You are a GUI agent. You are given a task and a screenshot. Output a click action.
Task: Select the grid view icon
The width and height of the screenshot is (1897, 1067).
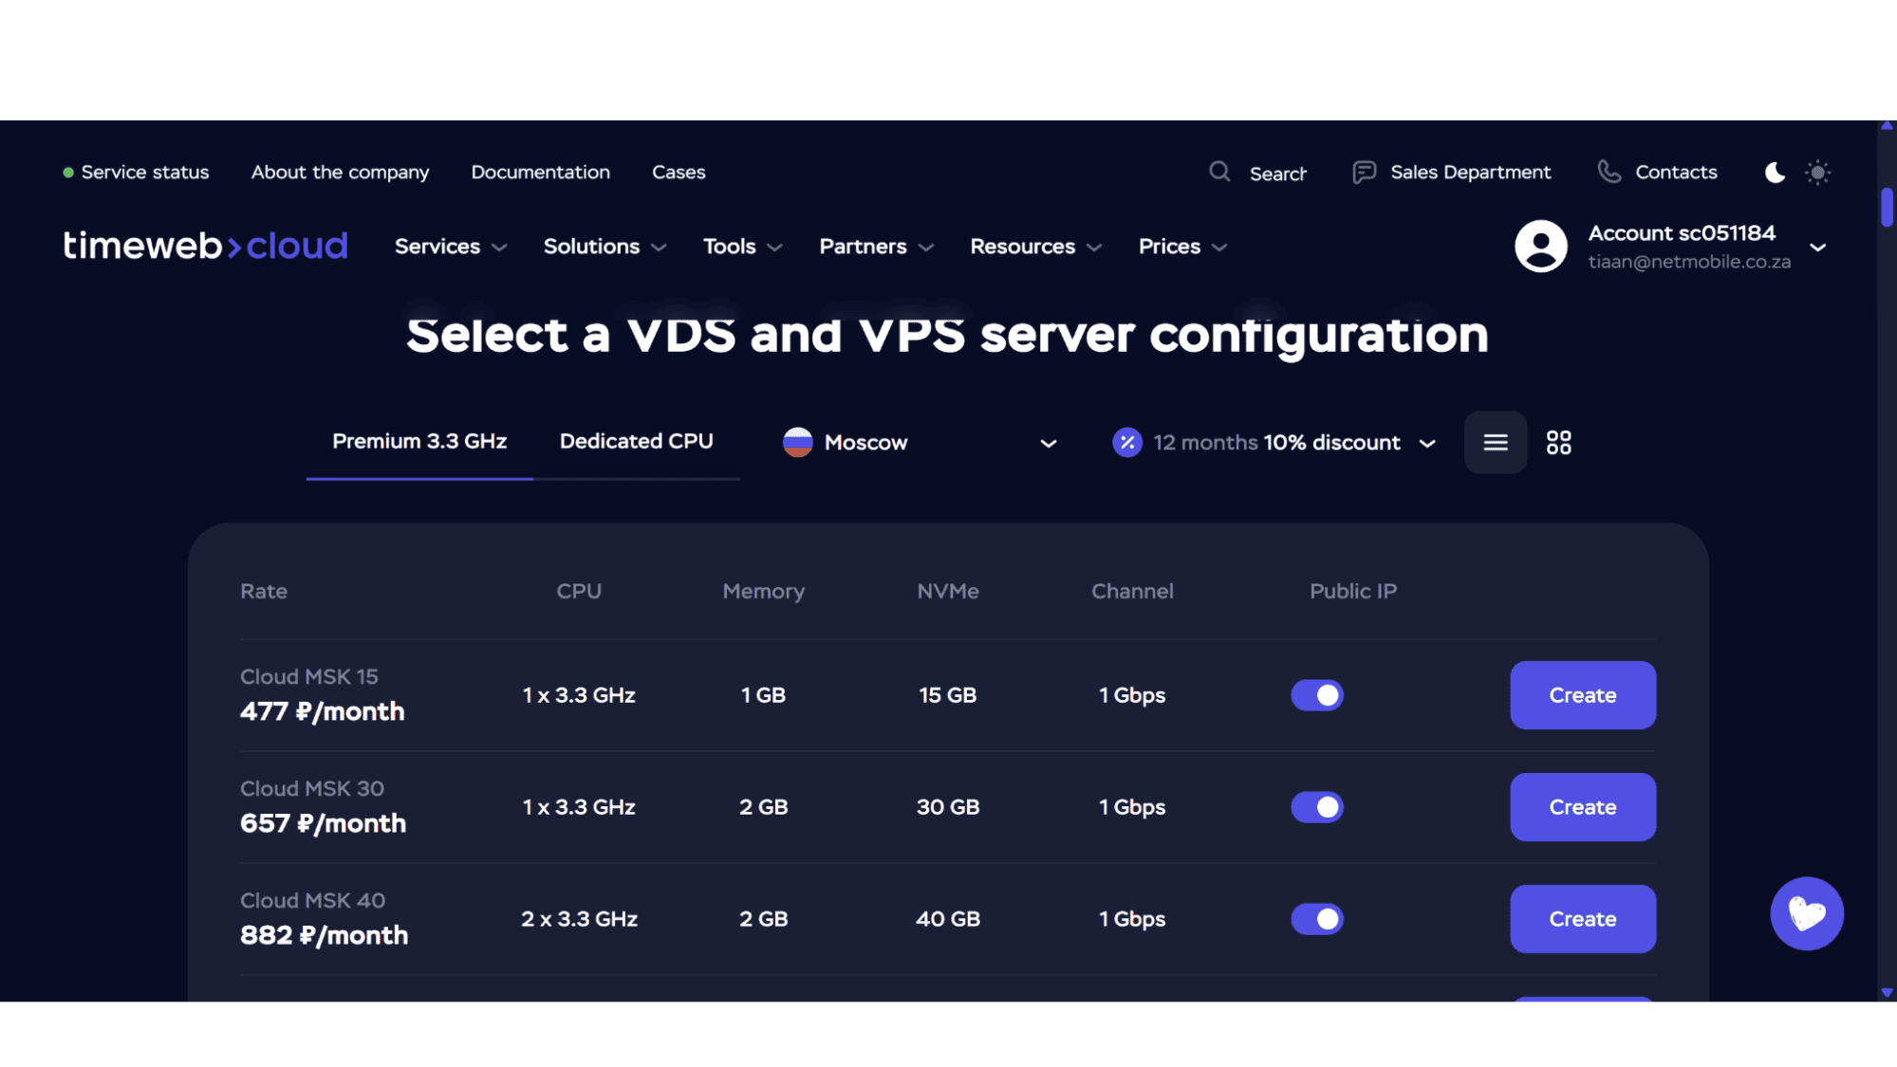point(1558,442)
